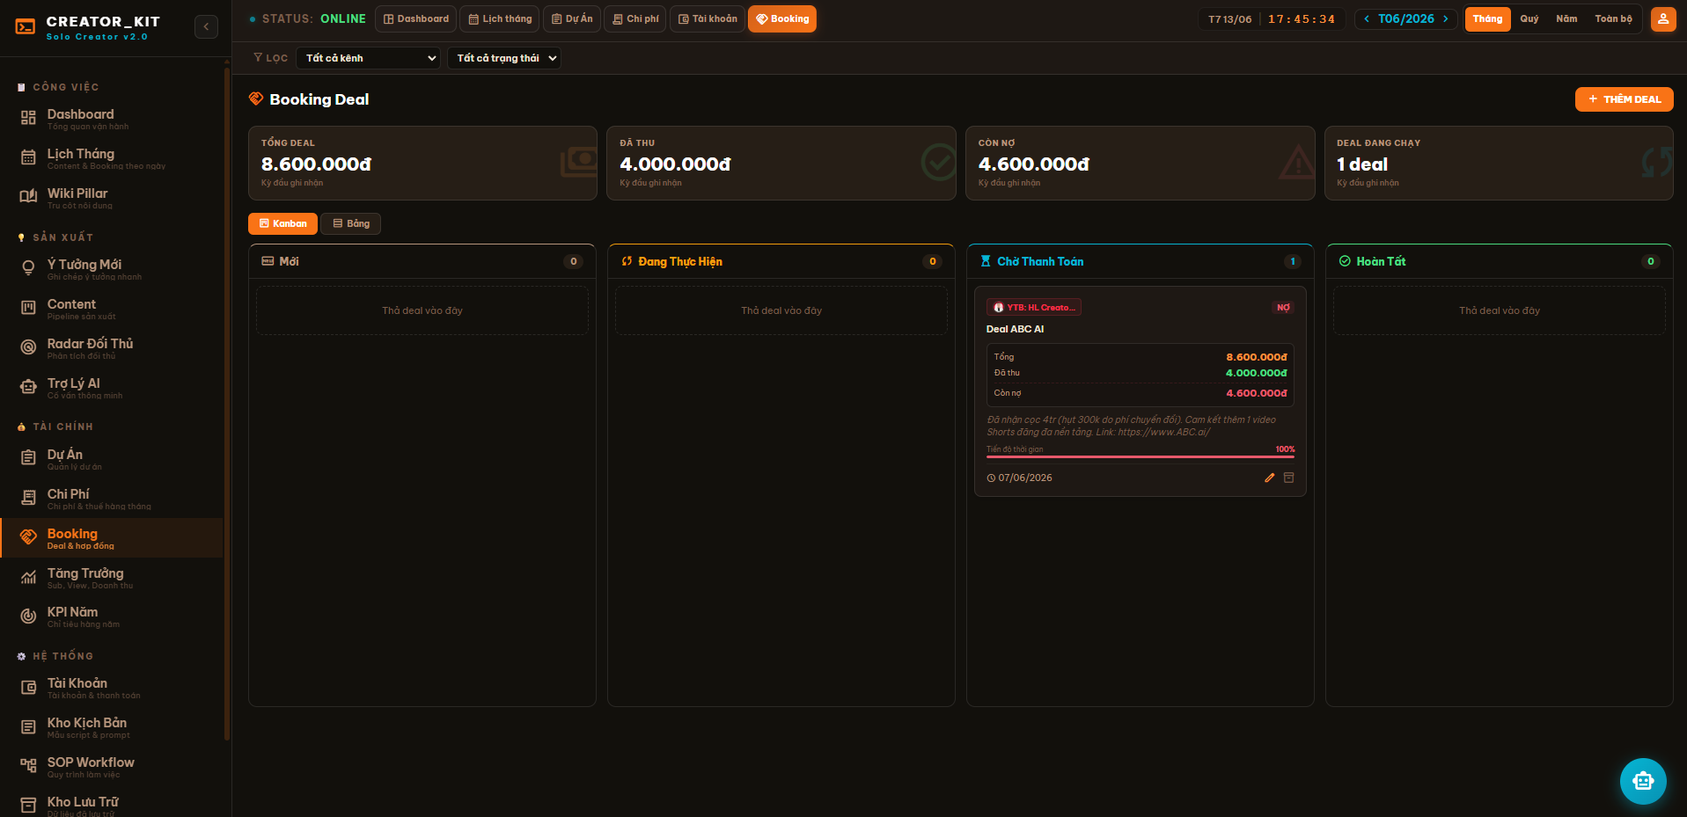Edit Deal ABC AI with pencil icon
Screen dimensions: 1687x817
click(x=1269, y=478)
